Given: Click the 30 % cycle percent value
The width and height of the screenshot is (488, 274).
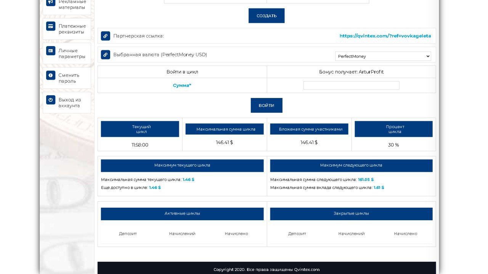Looking at the screenshot, I should pos(393,145).
